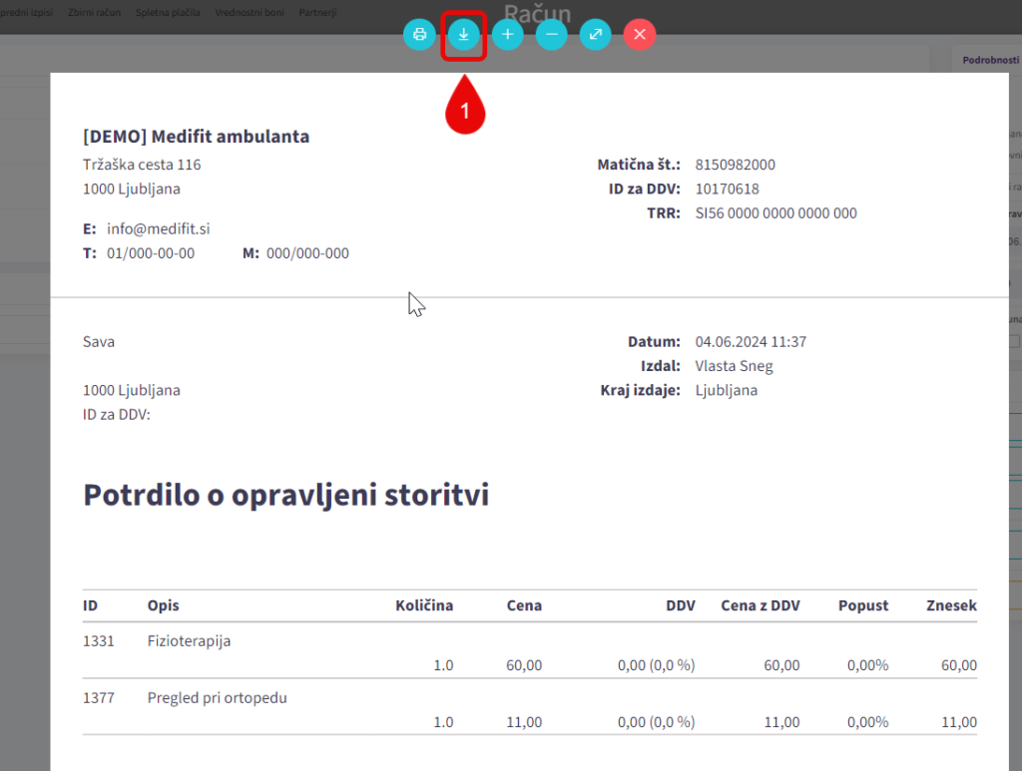Screen dimensions: 1022x771
Task: Download the invoice with the arrow icon
Action: click(x=463, y=35)
